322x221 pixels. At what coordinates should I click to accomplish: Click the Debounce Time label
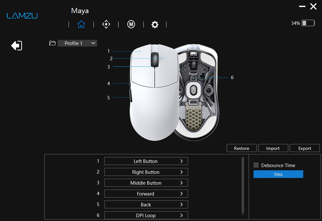coord(278,165)
